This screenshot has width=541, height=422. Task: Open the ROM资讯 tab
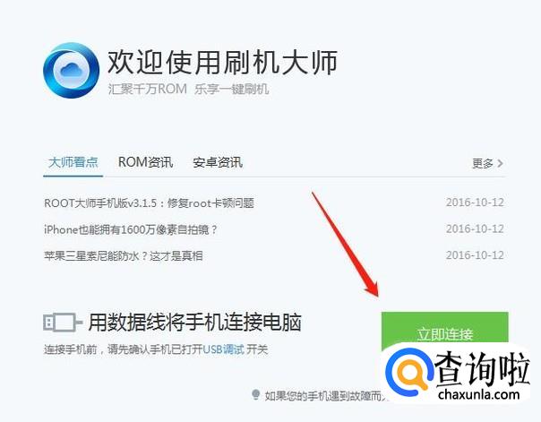(145, 162)
